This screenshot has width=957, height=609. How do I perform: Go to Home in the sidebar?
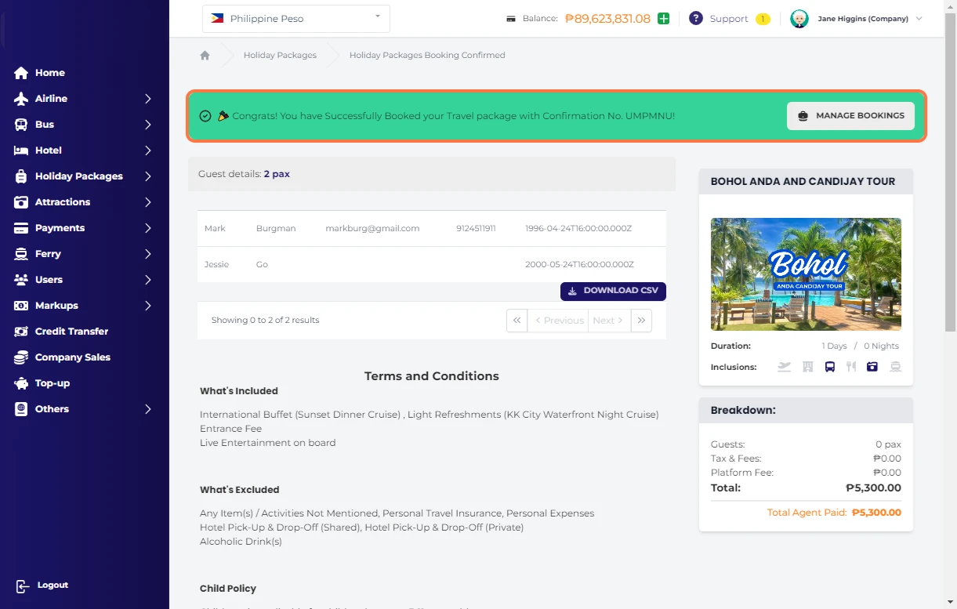(x=49, y=73)
